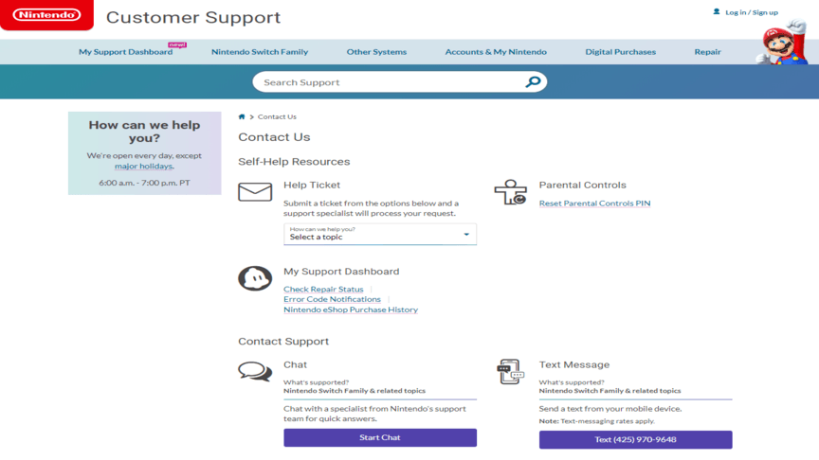
Task: Click the Text Message phone icon
Action: [510, 371]
